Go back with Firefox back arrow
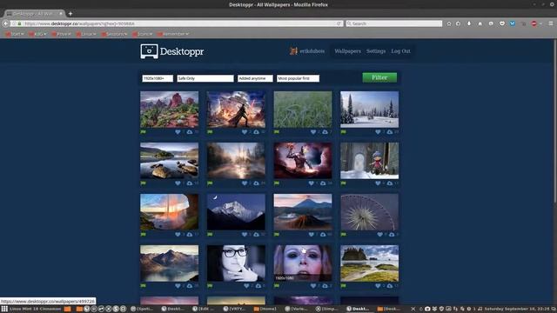This screenshot has height=313, width=557. pos(6,23)
